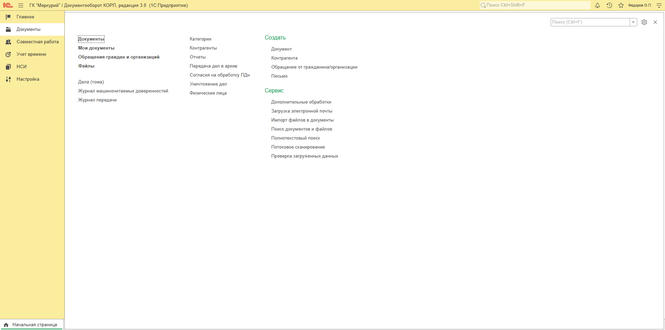Close the section menu panel

tap(655, 22)
